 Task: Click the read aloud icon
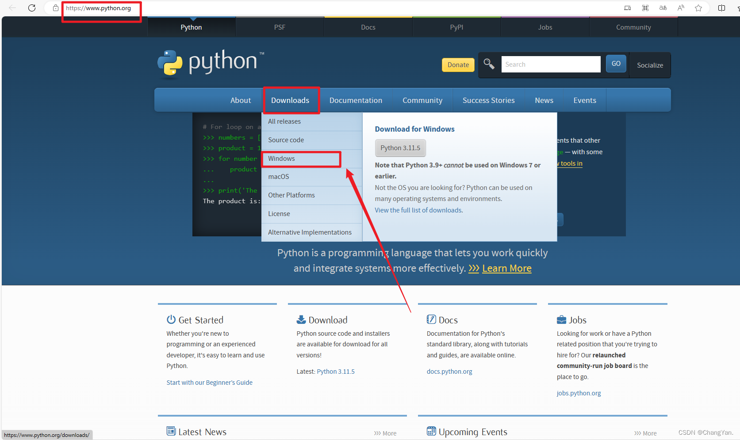pos(681,8)
